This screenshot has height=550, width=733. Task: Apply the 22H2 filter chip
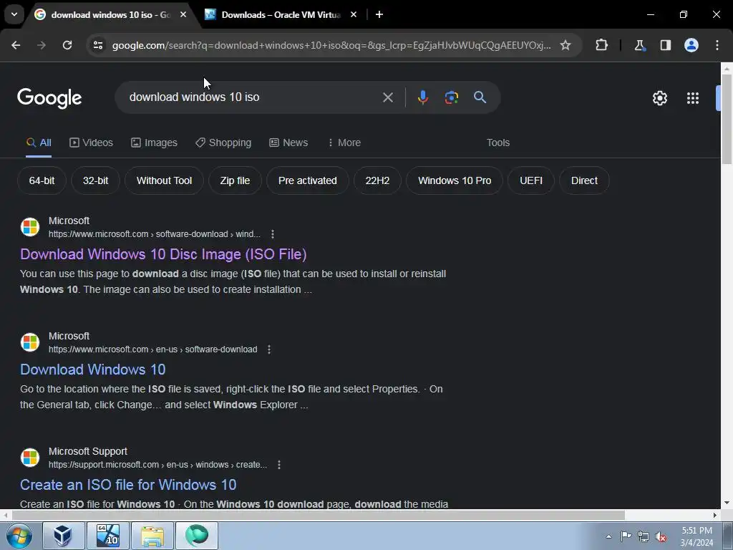[x=377, y=180]
